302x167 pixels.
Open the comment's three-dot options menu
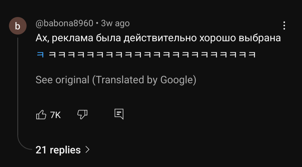(x=284, y=26)
